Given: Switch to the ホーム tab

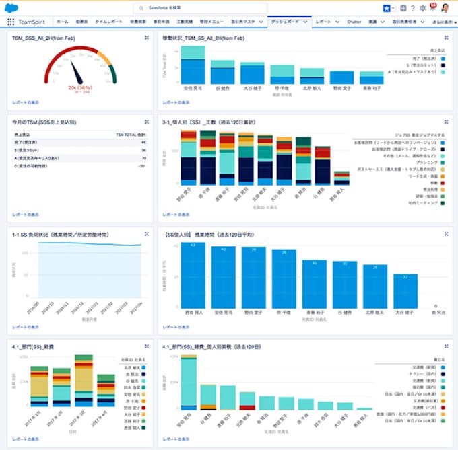Looking at the screenshot, I should 61,22.
